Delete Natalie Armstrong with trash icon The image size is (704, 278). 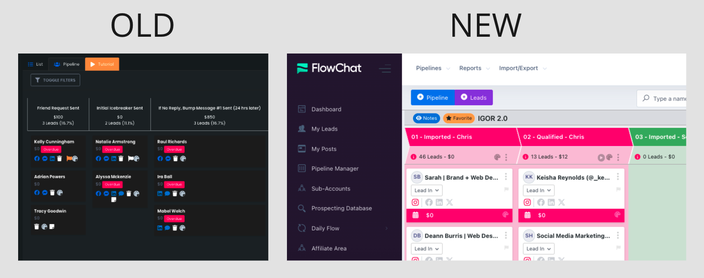tap(121, 159)
